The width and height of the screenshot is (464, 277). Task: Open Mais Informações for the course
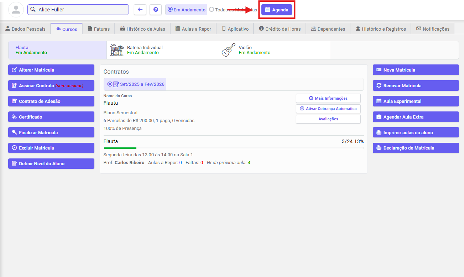point(328,98)
